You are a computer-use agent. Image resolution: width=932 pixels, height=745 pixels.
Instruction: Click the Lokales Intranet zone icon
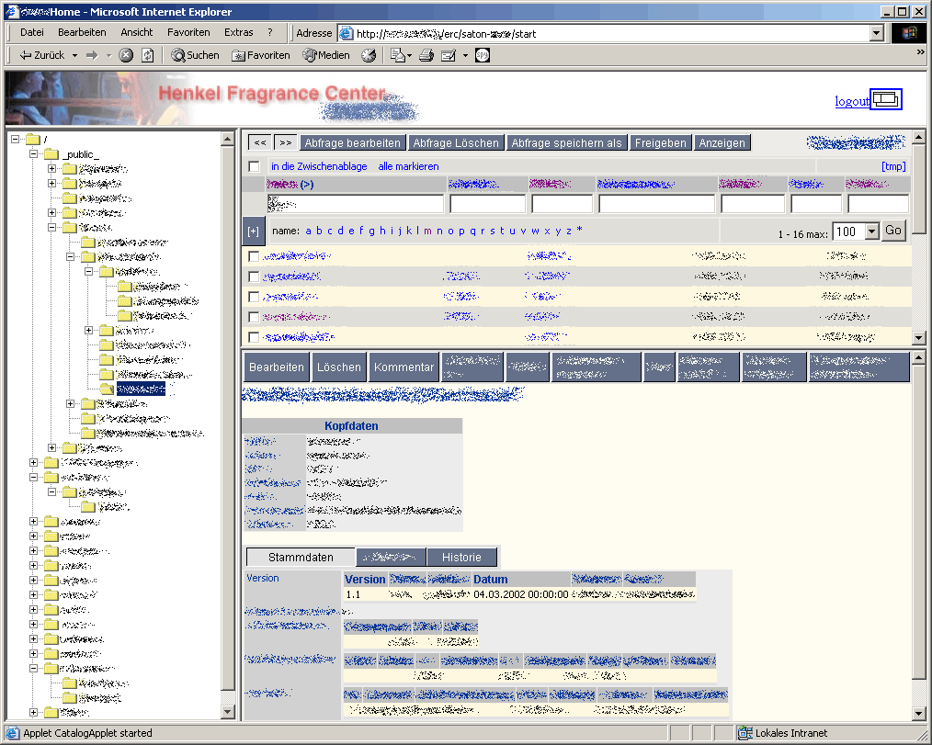tap(744, 733)
